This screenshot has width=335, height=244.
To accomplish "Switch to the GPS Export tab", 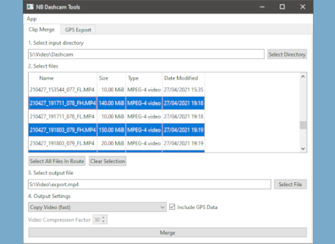I will click(x=78, y=30).
